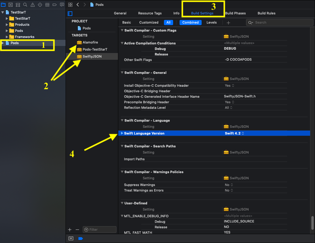The image size is (315, 243).
Task: Open the Report navigator speech-bubble icon
Action: click(x=62, y=5)
